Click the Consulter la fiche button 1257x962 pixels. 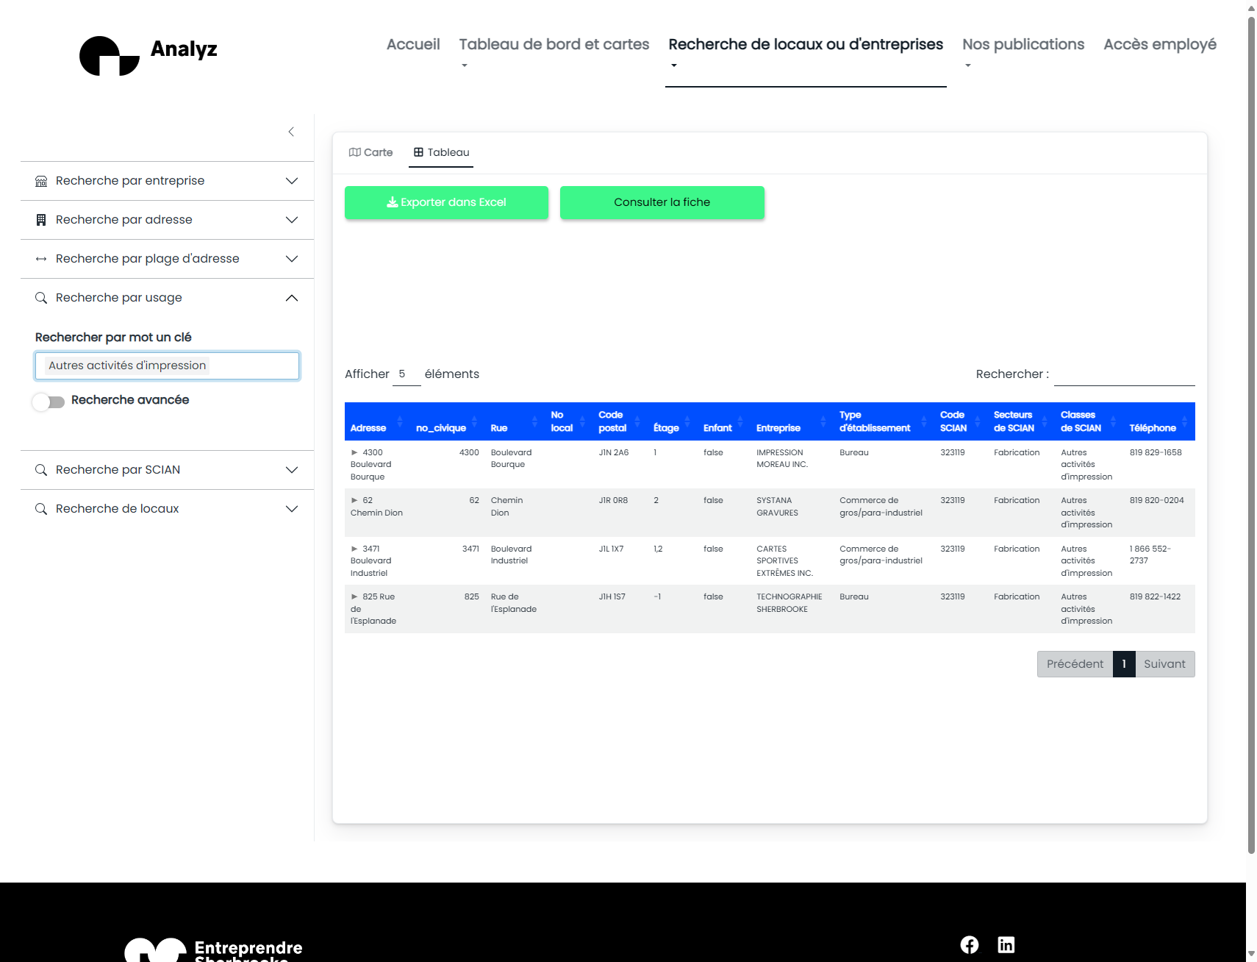(x=662, y=202)
